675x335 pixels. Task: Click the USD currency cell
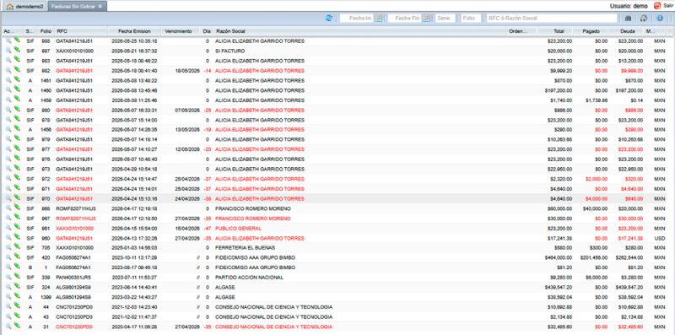[x=660, y=238]
